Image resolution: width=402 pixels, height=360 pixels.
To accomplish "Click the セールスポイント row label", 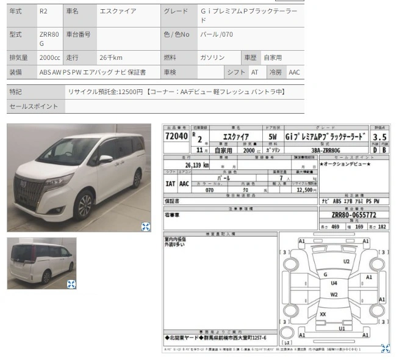I will (36, 106).
